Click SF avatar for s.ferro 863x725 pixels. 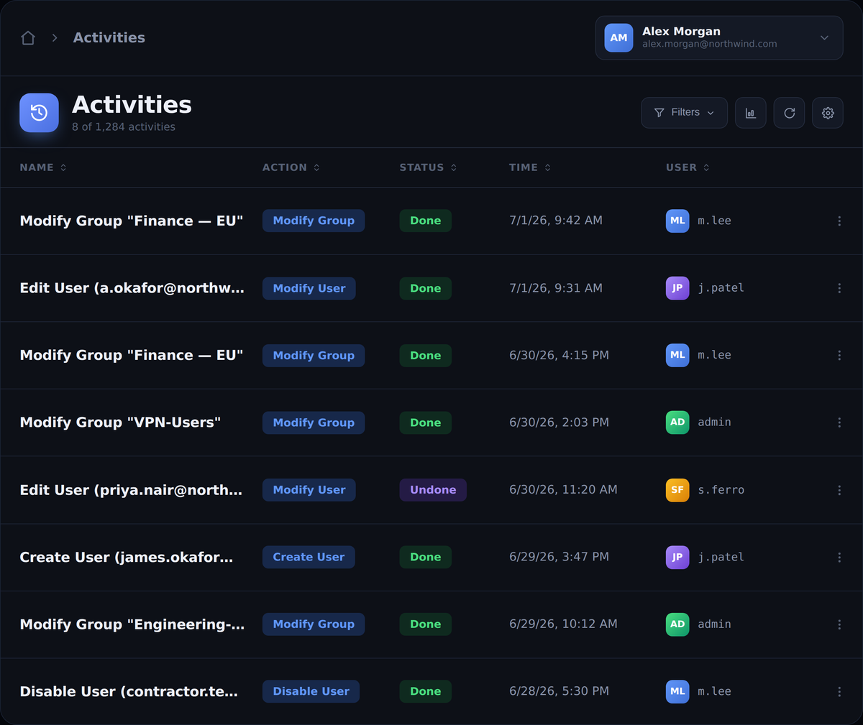tap(677, 490)
